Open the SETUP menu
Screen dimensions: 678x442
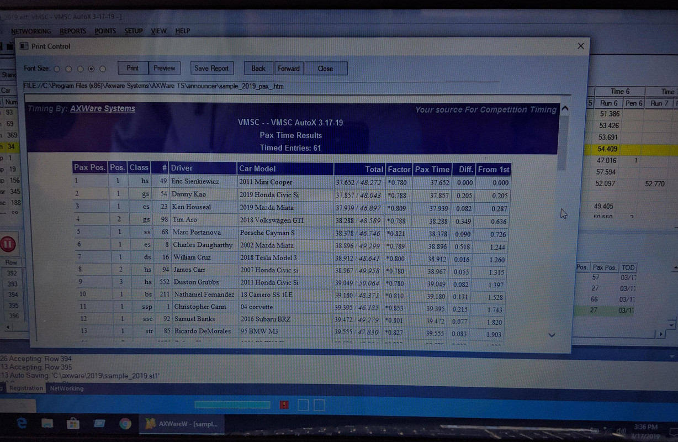click(x=133, y=31)
